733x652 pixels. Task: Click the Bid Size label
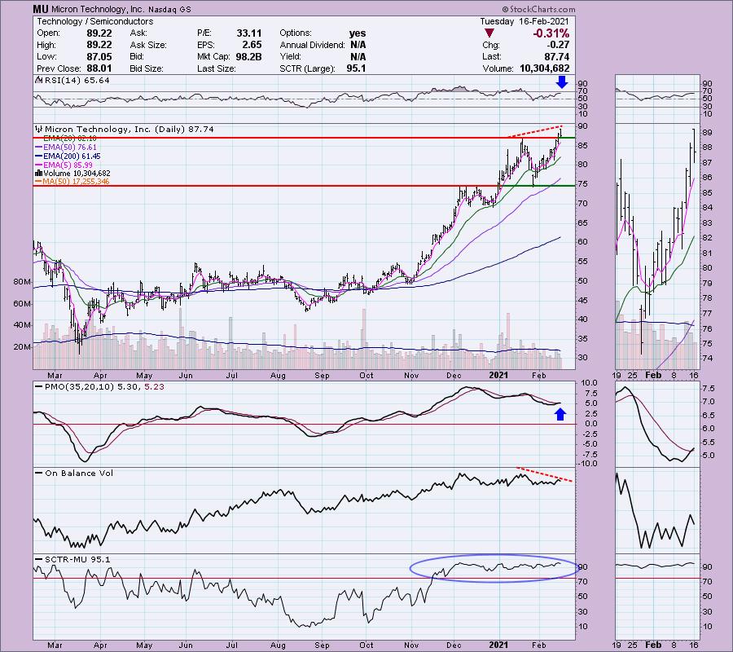pos(147,68)
